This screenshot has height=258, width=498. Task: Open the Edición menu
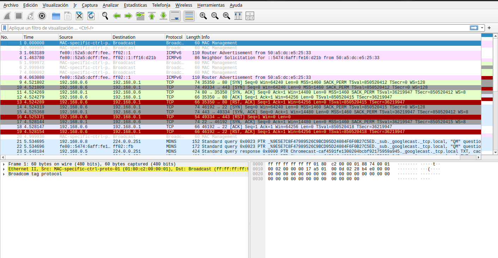coord(30,5)
